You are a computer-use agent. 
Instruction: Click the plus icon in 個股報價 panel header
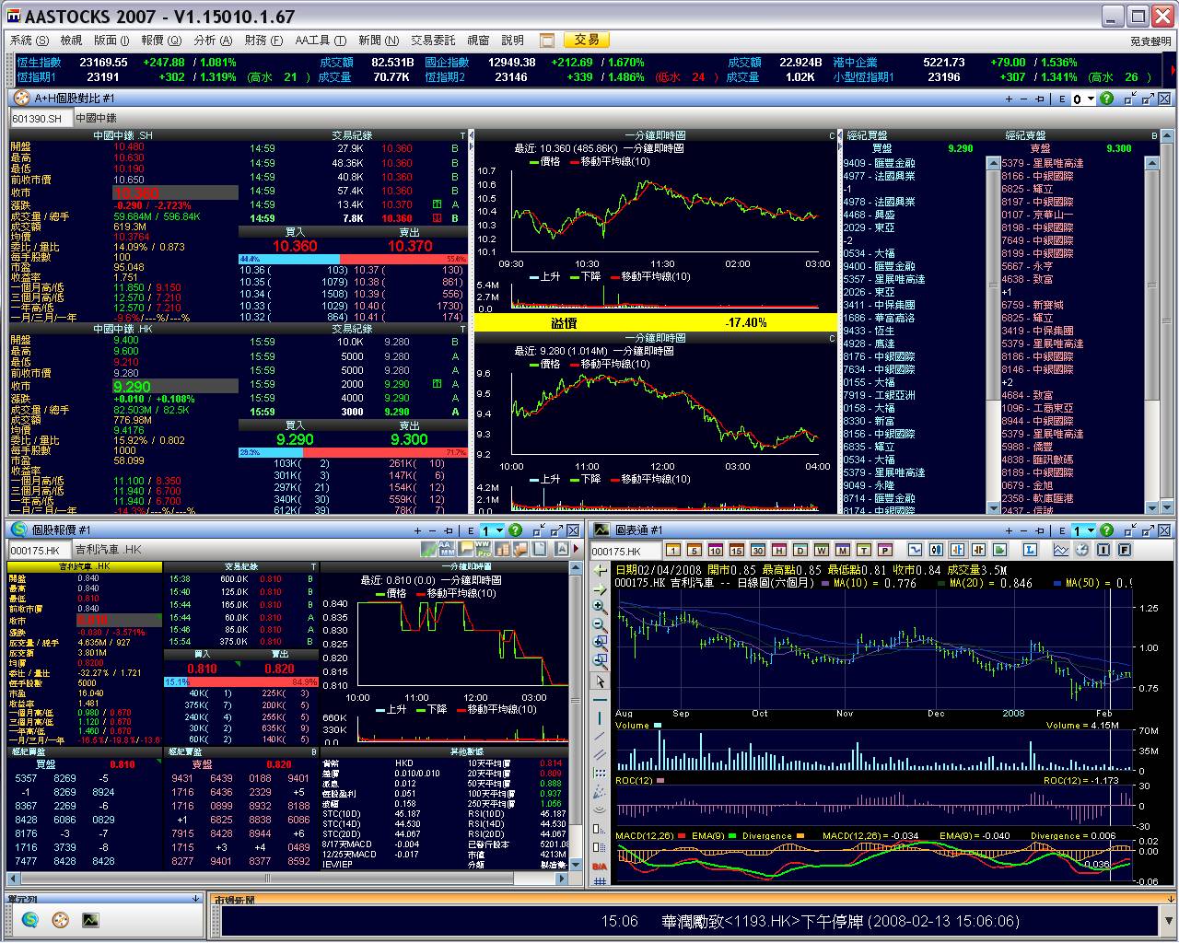pyautogui.click(x=417, y=530)
